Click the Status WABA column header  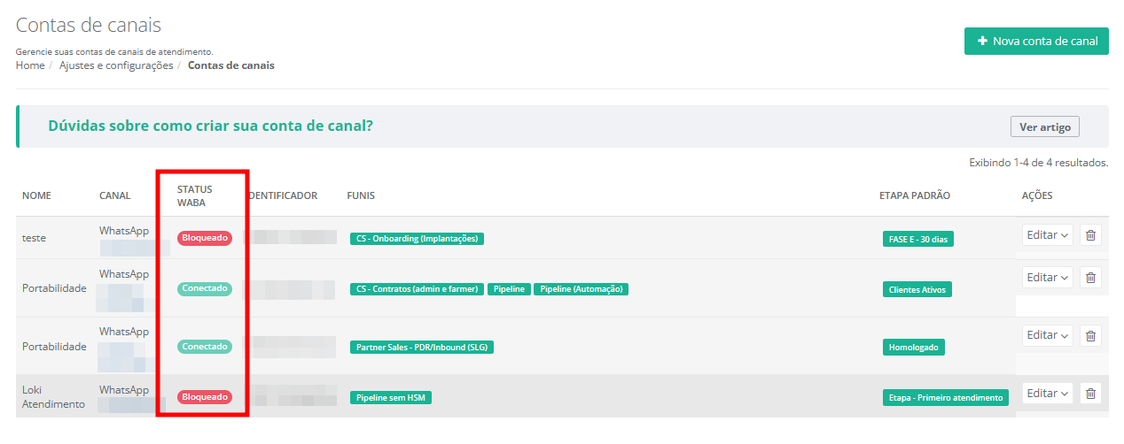click(x=194, y=195)
